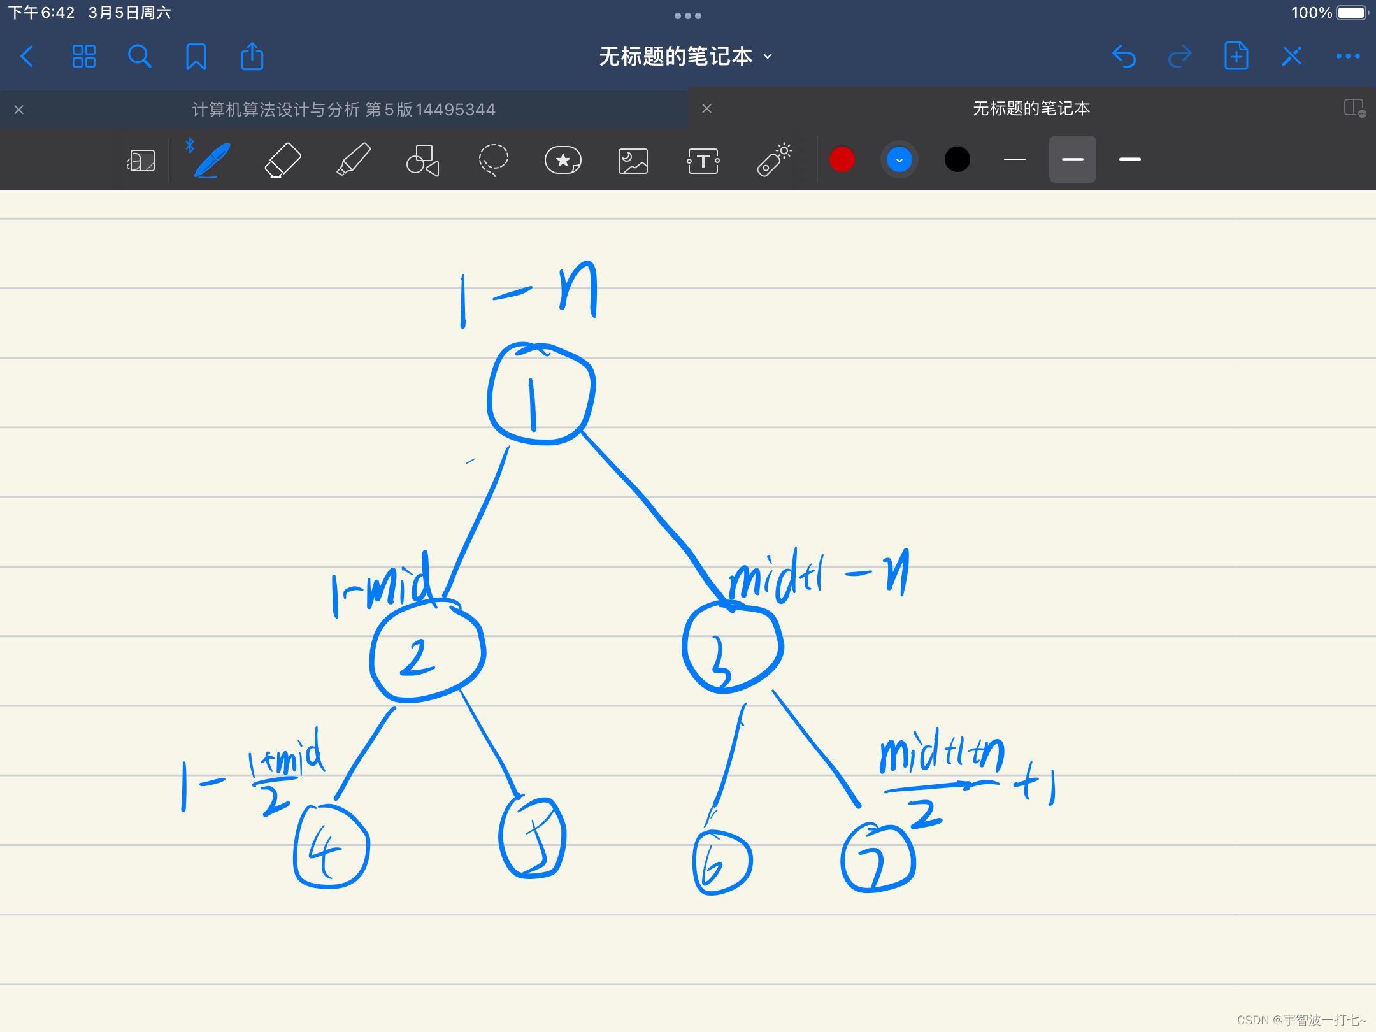Viewport: 1376px width, 1032px height.
Task: Bookmark the current page
Action: (x=196, y=57)
